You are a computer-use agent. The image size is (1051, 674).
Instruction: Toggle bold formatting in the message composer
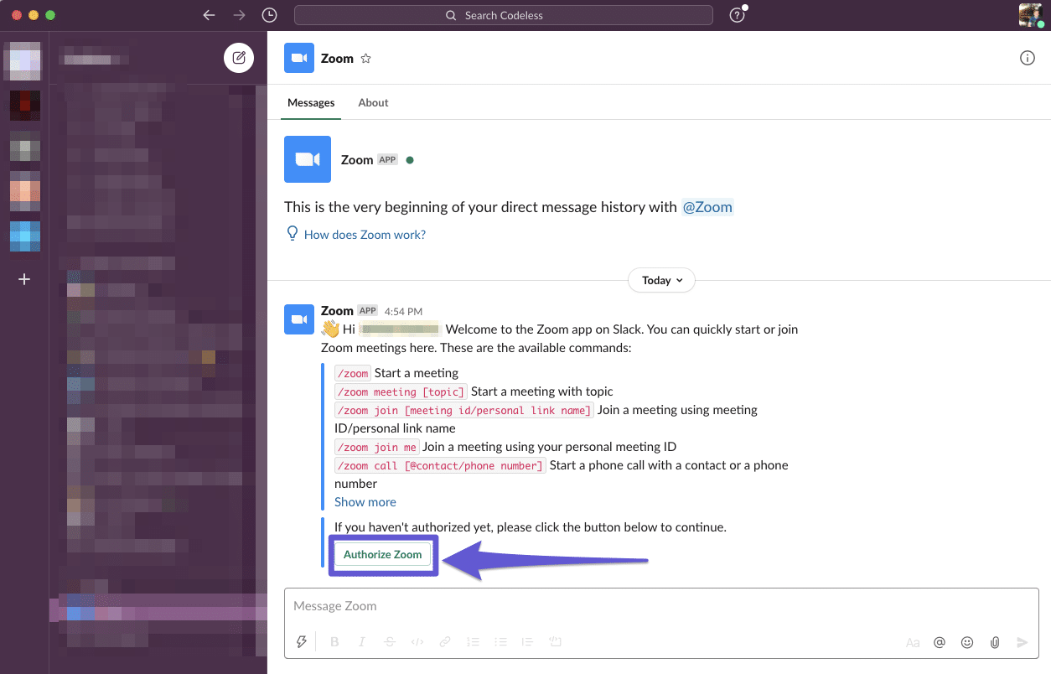pos(334,641)
